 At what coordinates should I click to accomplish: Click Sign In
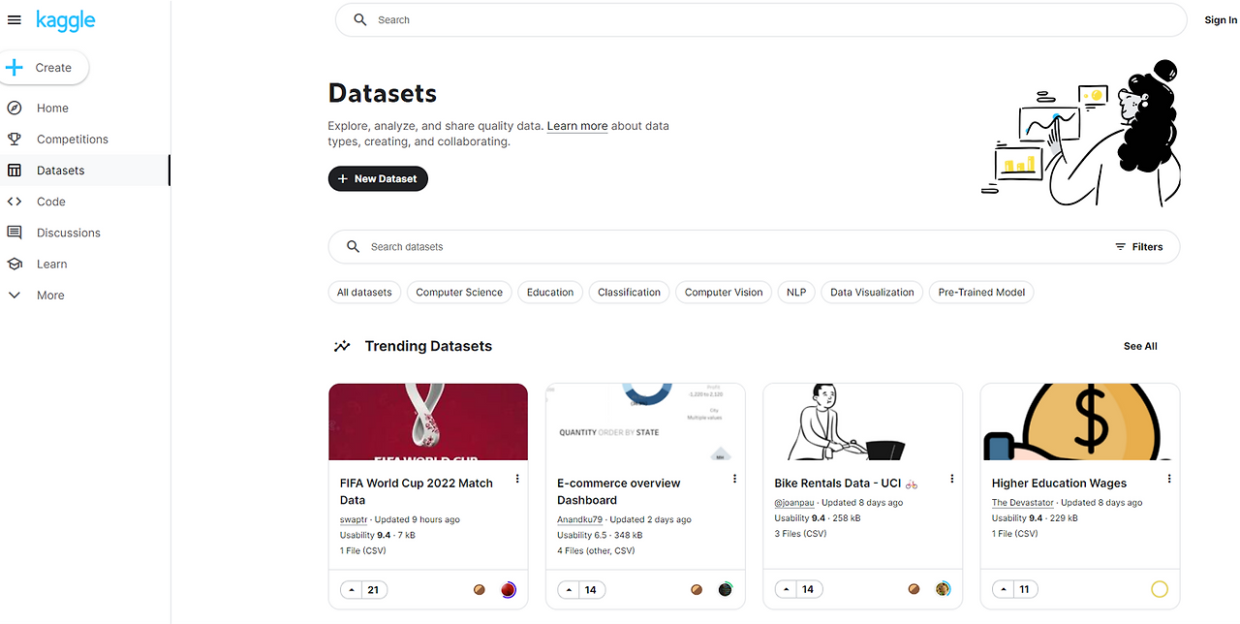click(x=1220, y=20)
